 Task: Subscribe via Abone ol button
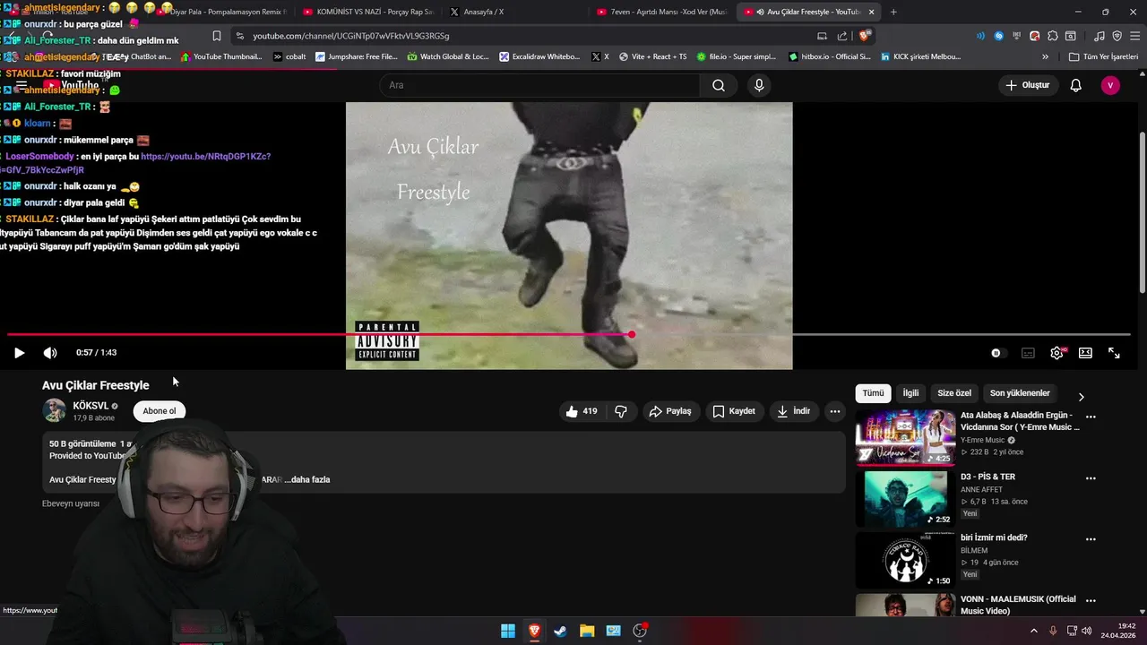click(160, 411)
